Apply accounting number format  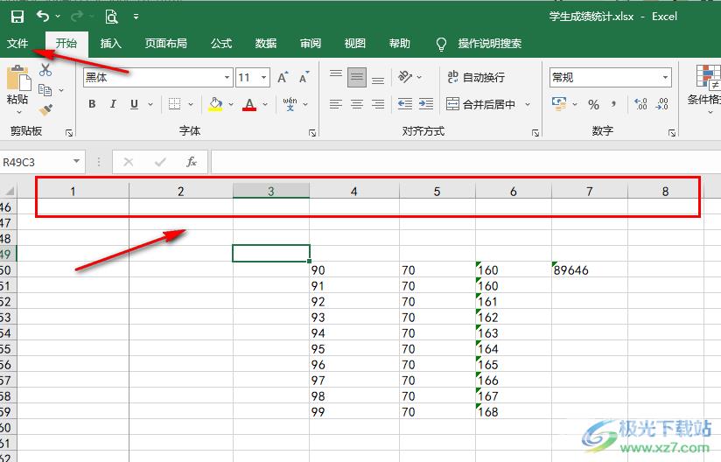pyautogui.click(x=559, y=104)
